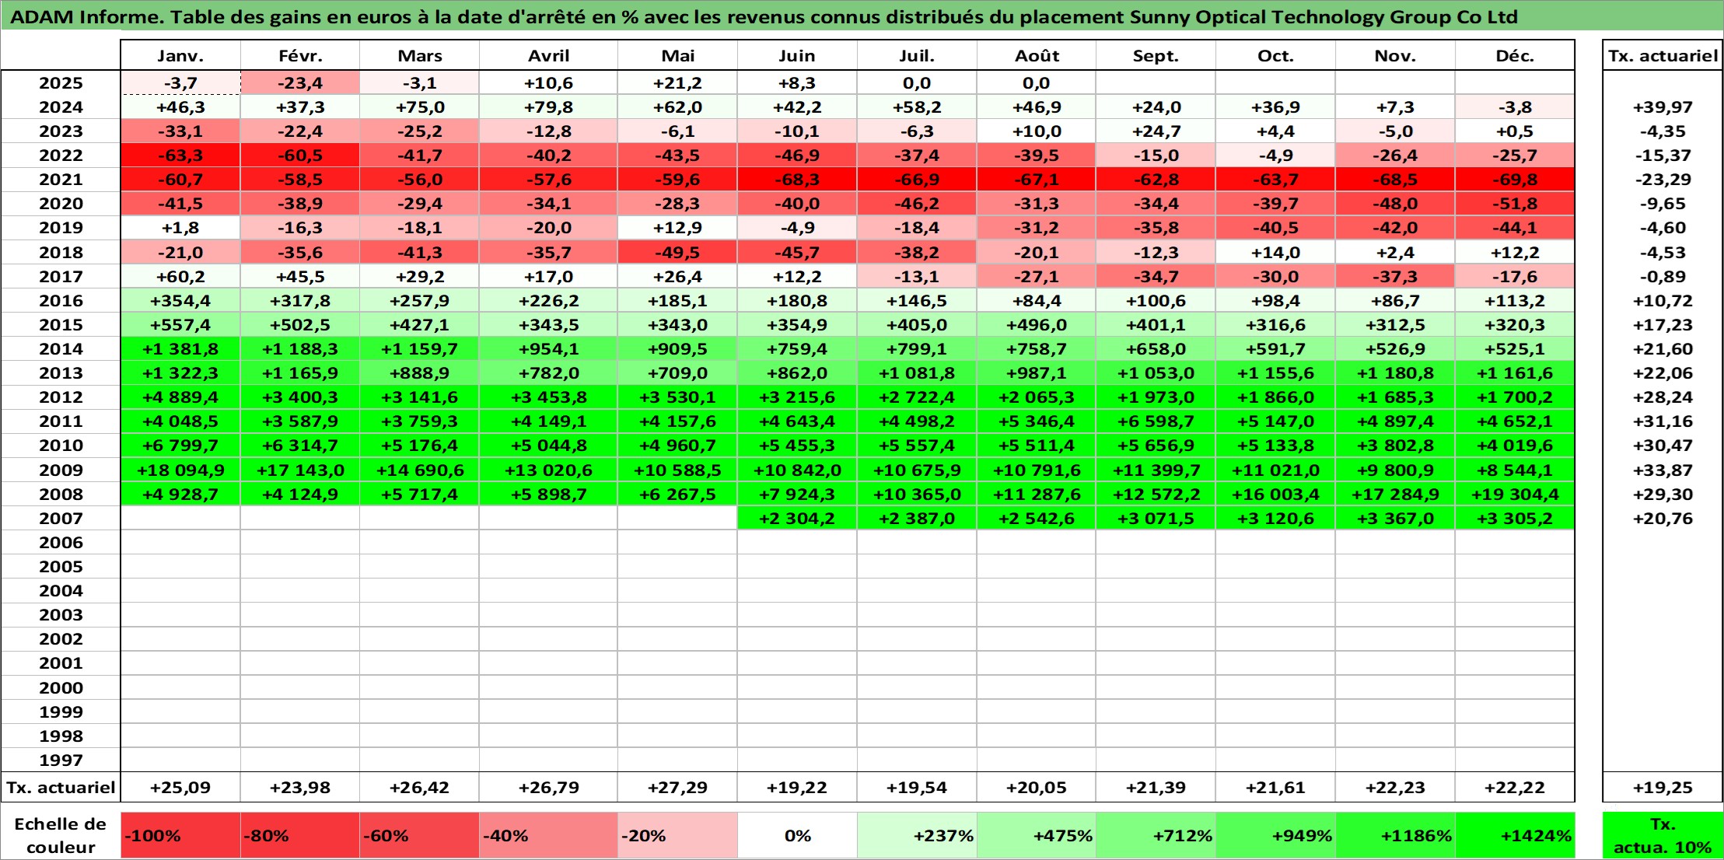Viewport: 1724px width, 860px height.
Task: Click the ADAM Informe title banner
Action: (x=862, y=16)
